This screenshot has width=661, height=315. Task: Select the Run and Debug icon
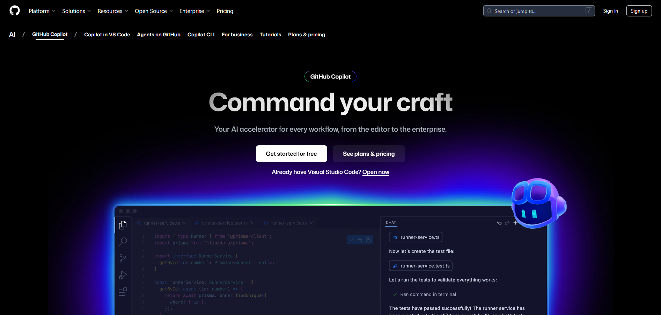click(123, 275)
